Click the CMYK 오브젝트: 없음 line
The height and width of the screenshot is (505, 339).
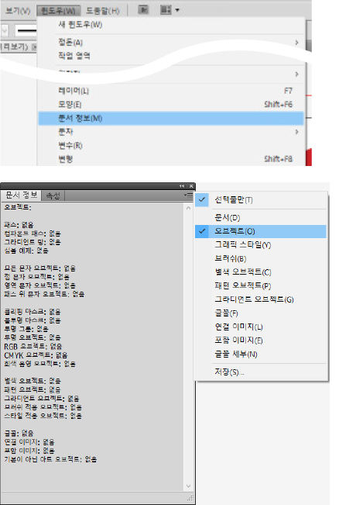[36, 355]
